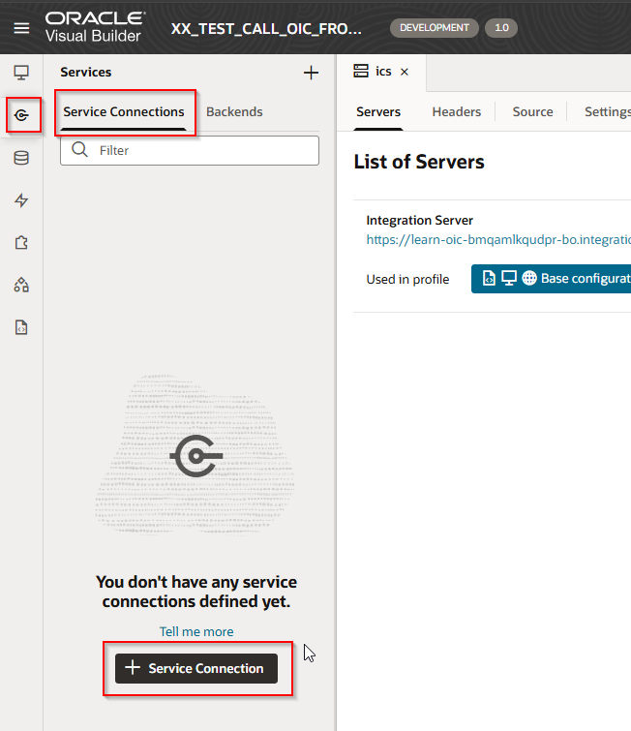The width and height of the screenshot is (631, 731).
Task: Click the Tell me more link
Action: [196, 631]
